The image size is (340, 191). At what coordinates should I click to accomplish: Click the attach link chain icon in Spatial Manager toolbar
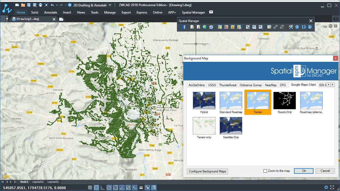(x=275, y=27)
